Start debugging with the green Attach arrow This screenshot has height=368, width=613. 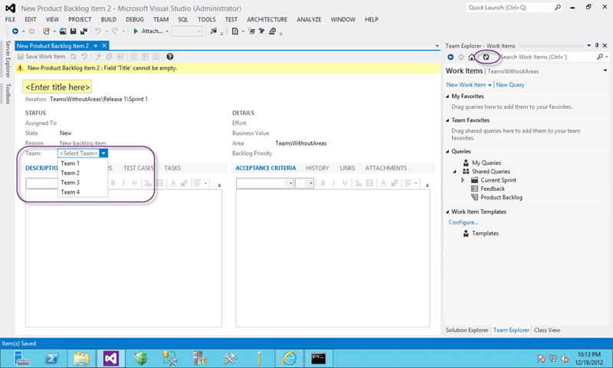136,31
